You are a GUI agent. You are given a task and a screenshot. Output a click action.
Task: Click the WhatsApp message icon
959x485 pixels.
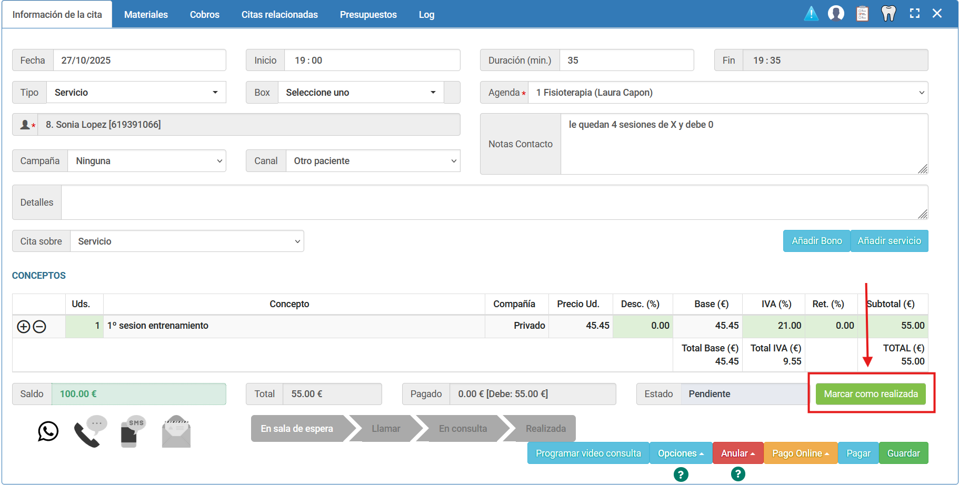click(48, 431)
